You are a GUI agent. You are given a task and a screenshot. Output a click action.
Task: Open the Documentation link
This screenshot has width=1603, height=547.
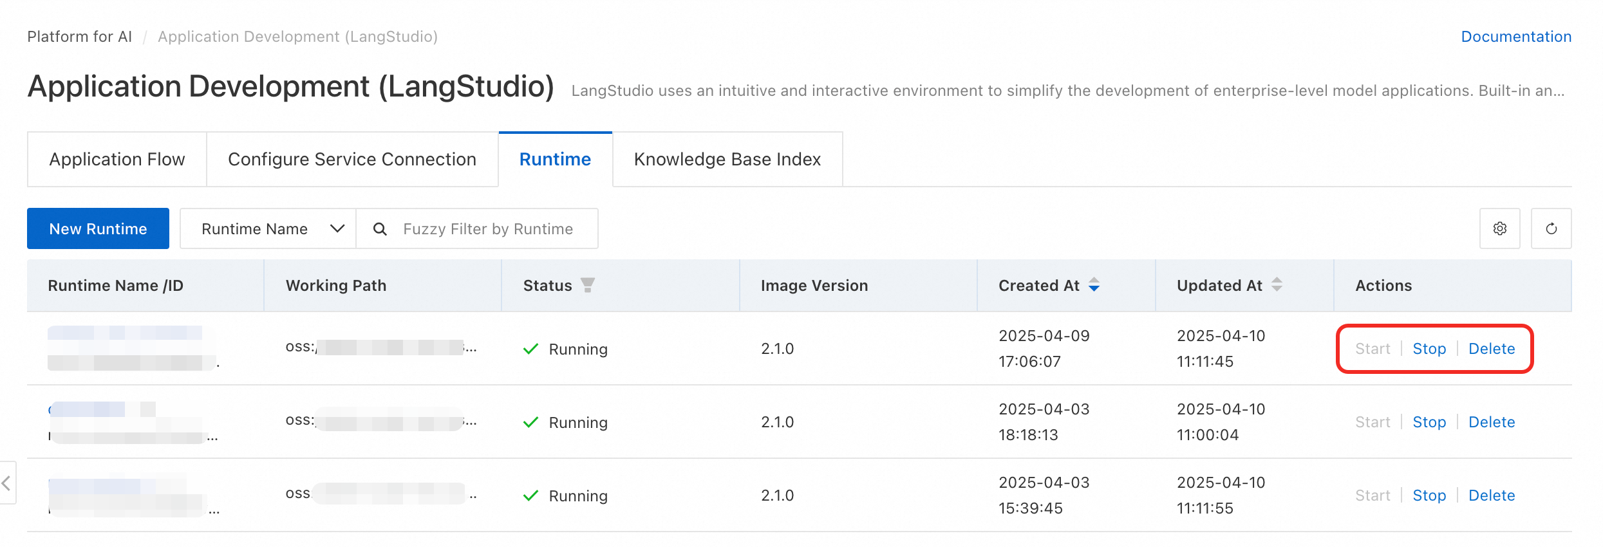pos(1515,37)
